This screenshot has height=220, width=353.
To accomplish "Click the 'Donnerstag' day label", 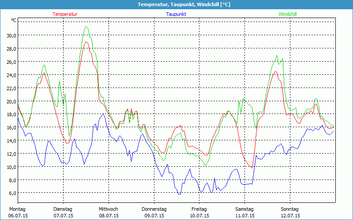I will pyautogui.click(x=154, y=209).
